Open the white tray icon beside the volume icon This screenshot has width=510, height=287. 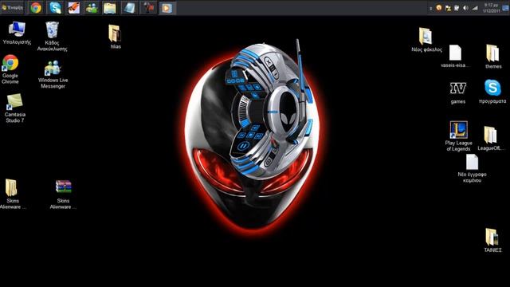point(457,8)
